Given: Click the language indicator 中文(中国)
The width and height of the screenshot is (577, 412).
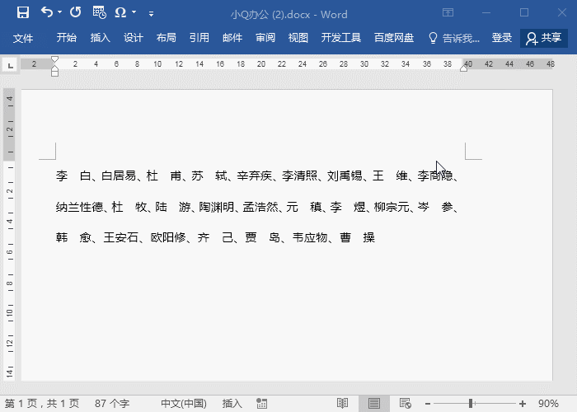Looking at the screenshot, I should coord(184,404).
